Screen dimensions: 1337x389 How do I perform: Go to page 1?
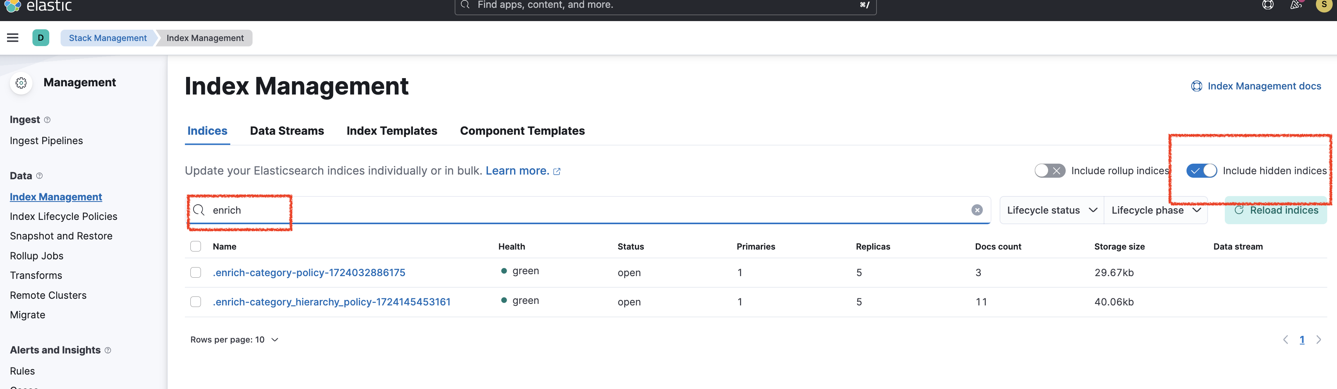(1302, 340)
